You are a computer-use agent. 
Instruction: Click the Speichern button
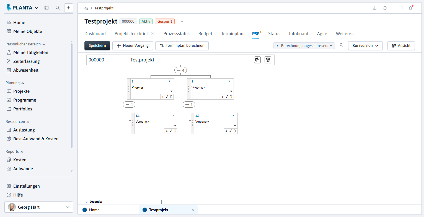[x=97, y=46]
